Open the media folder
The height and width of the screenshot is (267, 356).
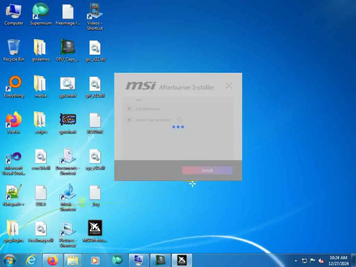(x=41, y=87)
